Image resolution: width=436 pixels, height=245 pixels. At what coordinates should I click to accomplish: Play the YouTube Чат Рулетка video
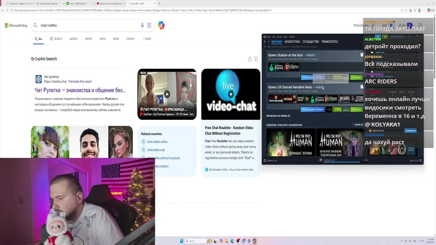point(167,94)
